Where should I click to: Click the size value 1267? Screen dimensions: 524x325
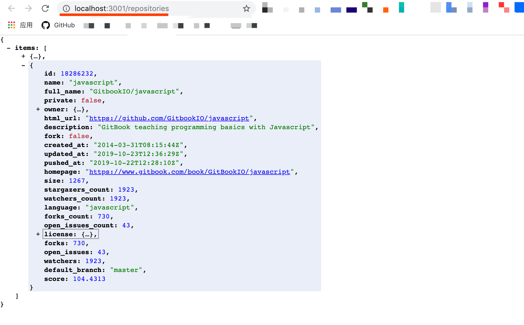point(77,181)
